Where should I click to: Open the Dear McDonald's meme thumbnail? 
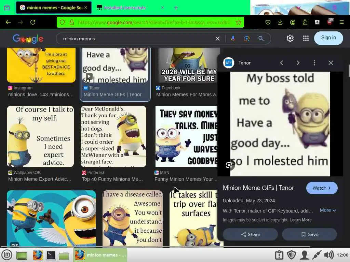(113, 136)
